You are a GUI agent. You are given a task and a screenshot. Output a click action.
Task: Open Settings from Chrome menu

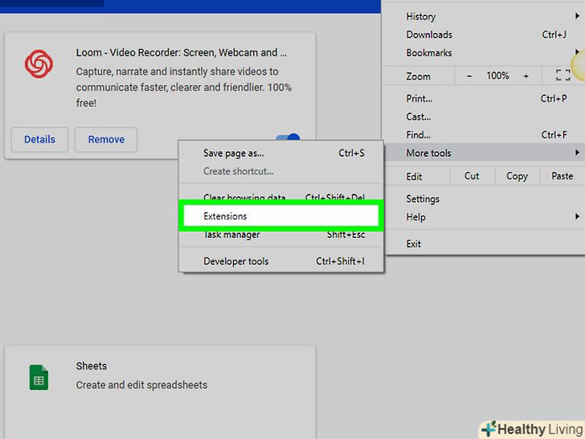pos(484,199)
